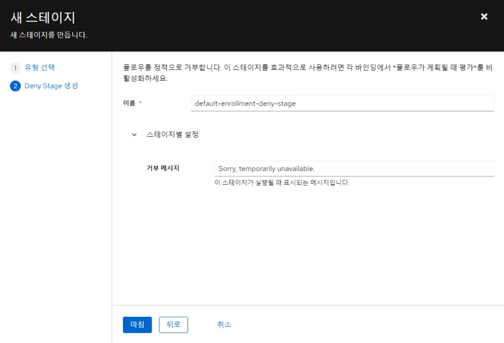Click the 거부 메시지 input field
504x343 pixels.
[x=353, y=168]
